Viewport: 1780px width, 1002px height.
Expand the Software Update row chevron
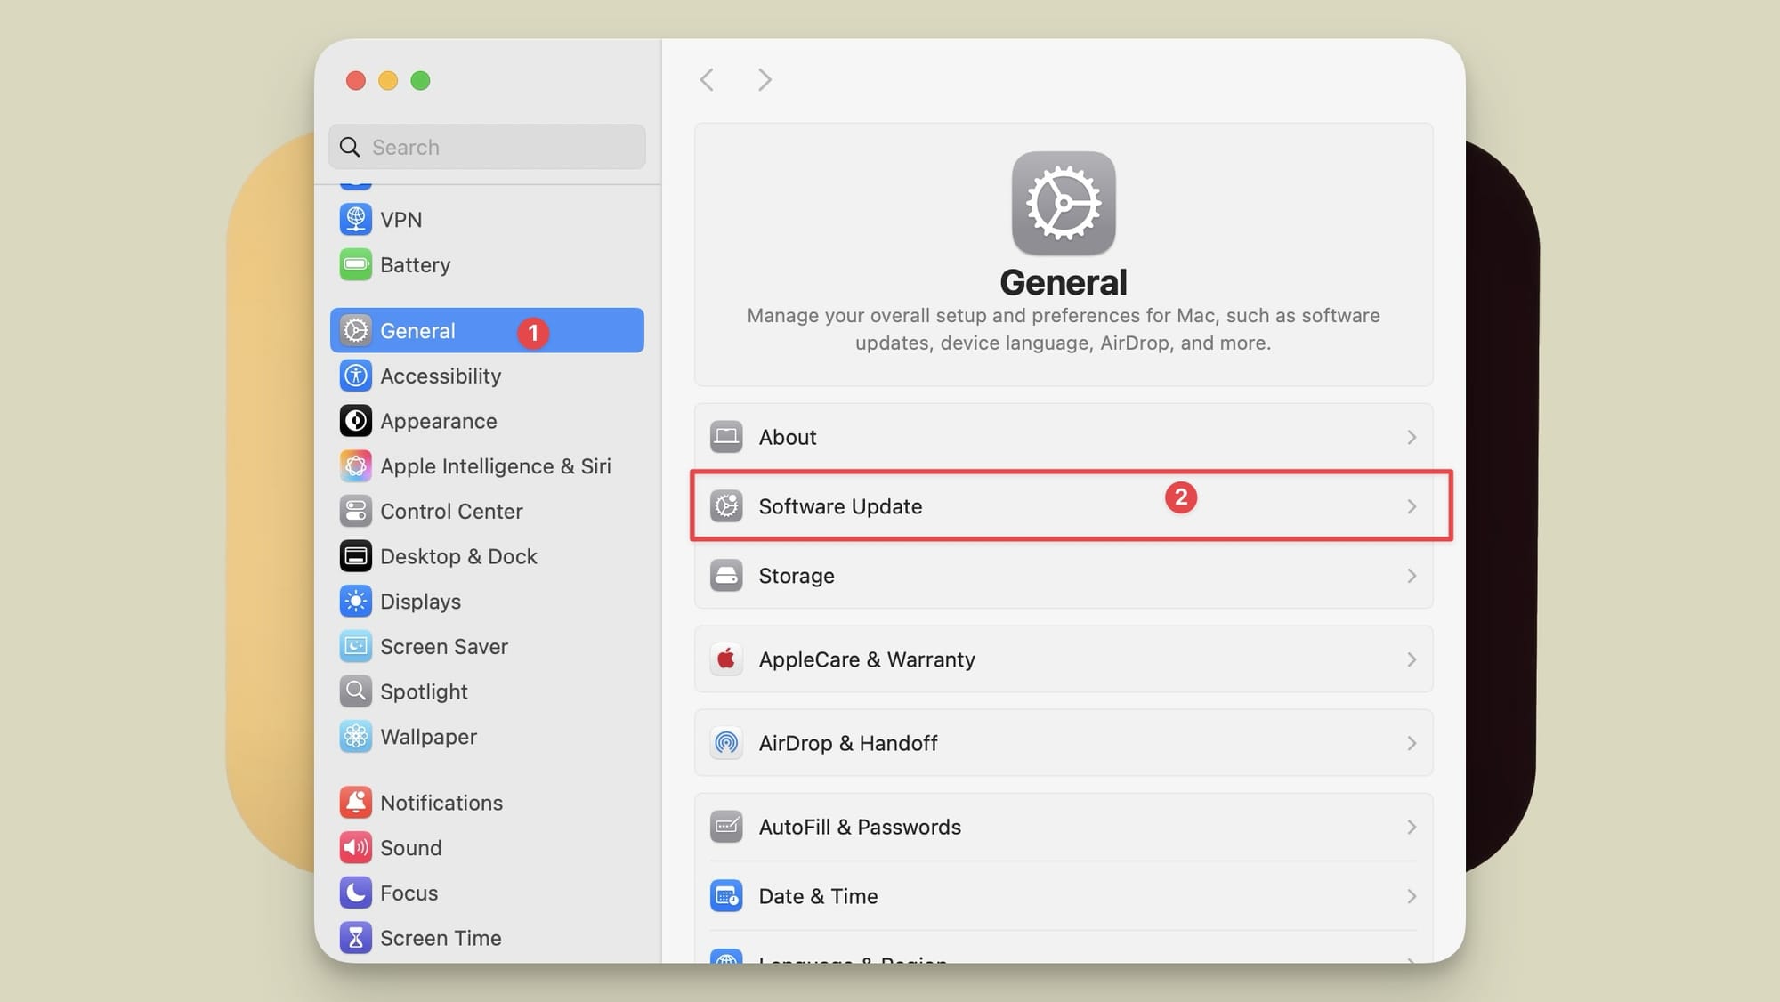pyautogui.click(x=1412, y=506)
